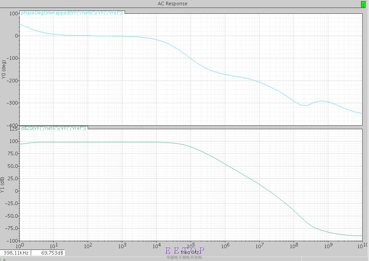
Task: Click the 69.753dB value readout field
Action: pos(48,253)
